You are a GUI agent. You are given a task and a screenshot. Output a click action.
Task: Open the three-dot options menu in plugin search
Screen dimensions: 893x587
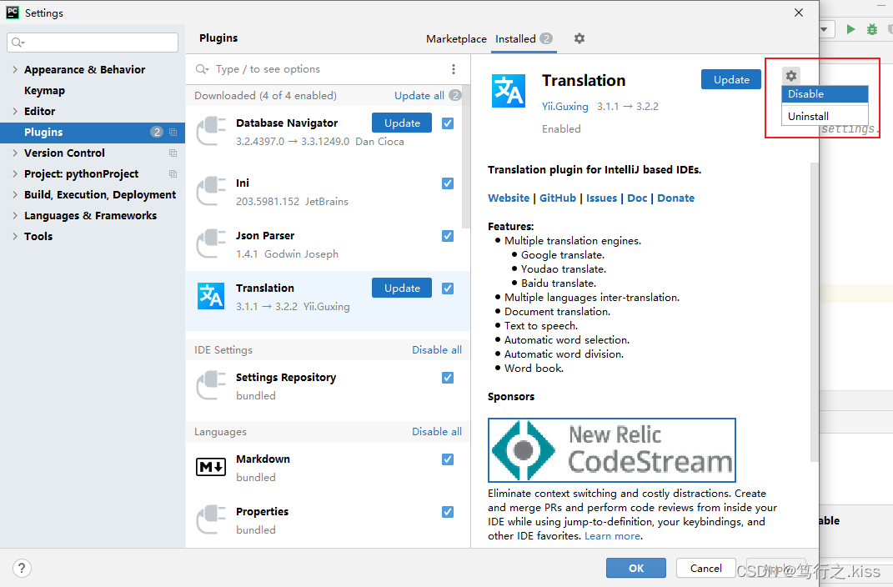coord(454,69)
